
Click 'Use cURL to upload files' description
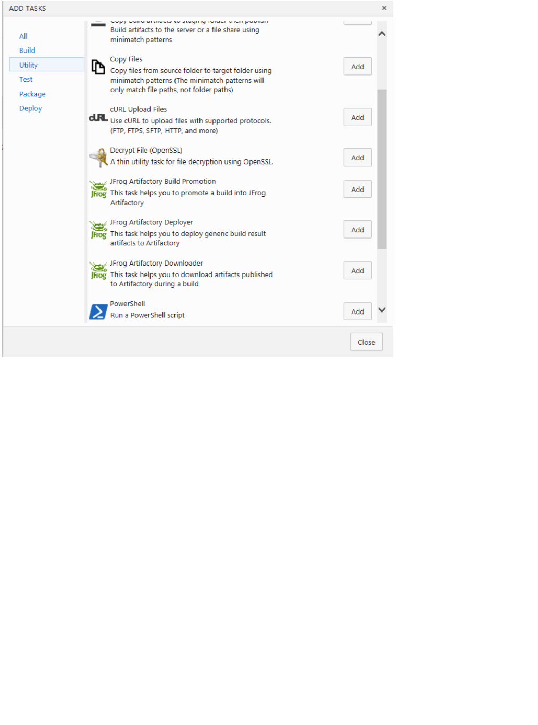pyautogui.click(x=191, y=126)
